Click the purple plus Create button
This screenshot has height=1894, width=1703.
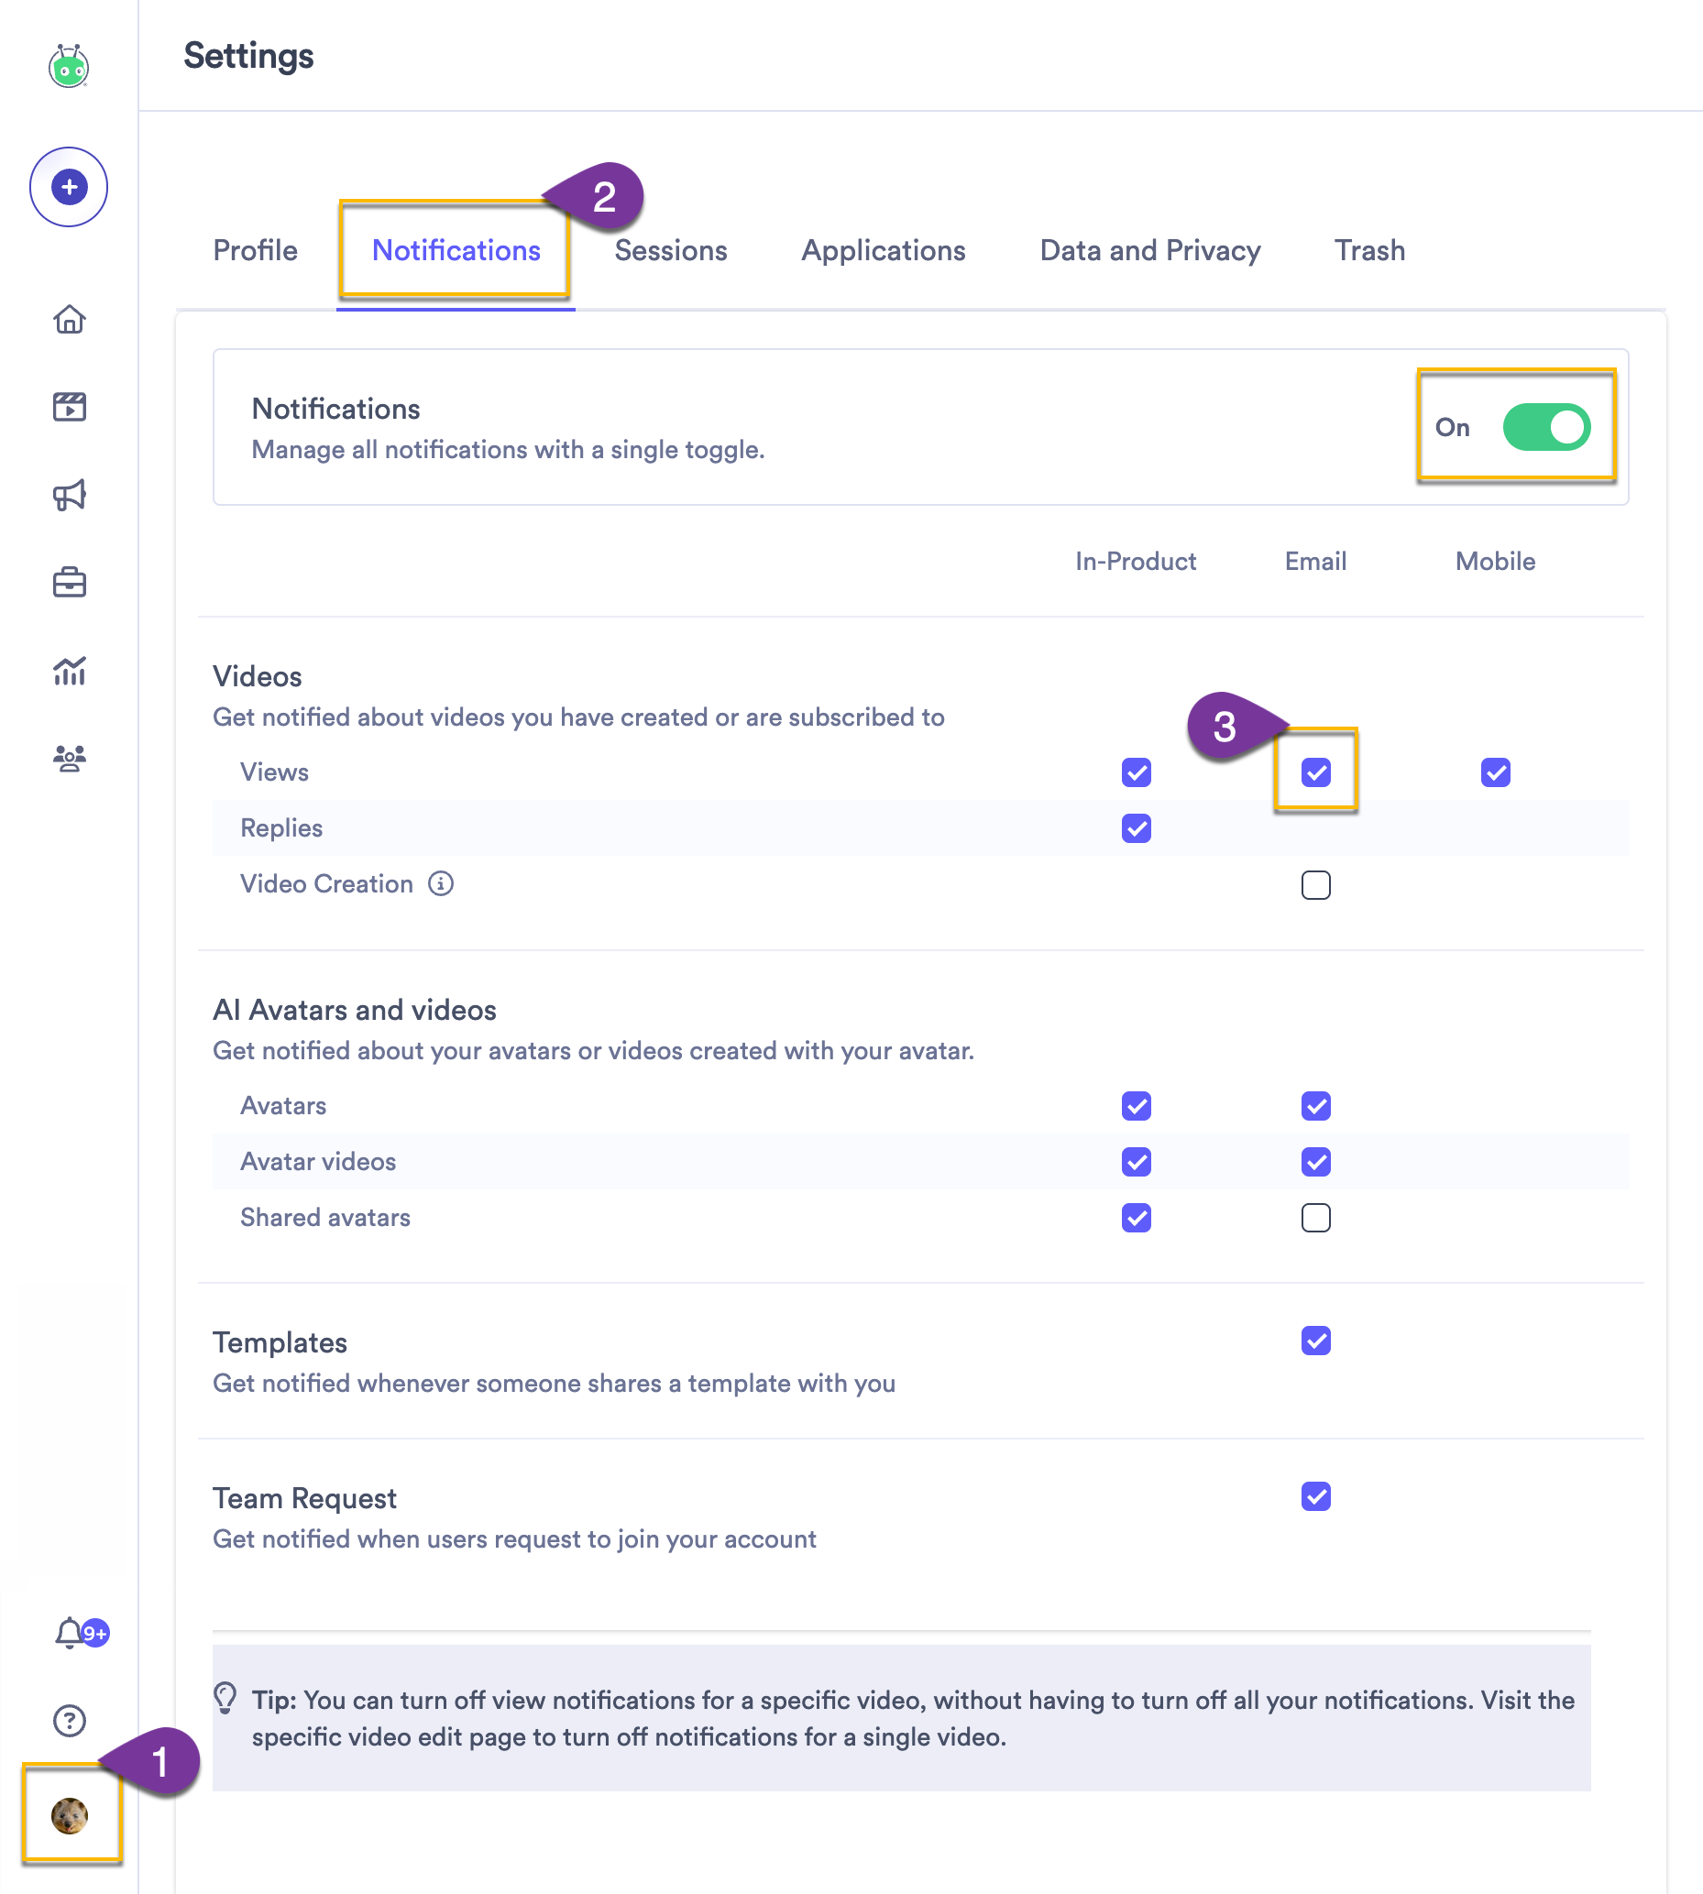click(x=69, y=186)
